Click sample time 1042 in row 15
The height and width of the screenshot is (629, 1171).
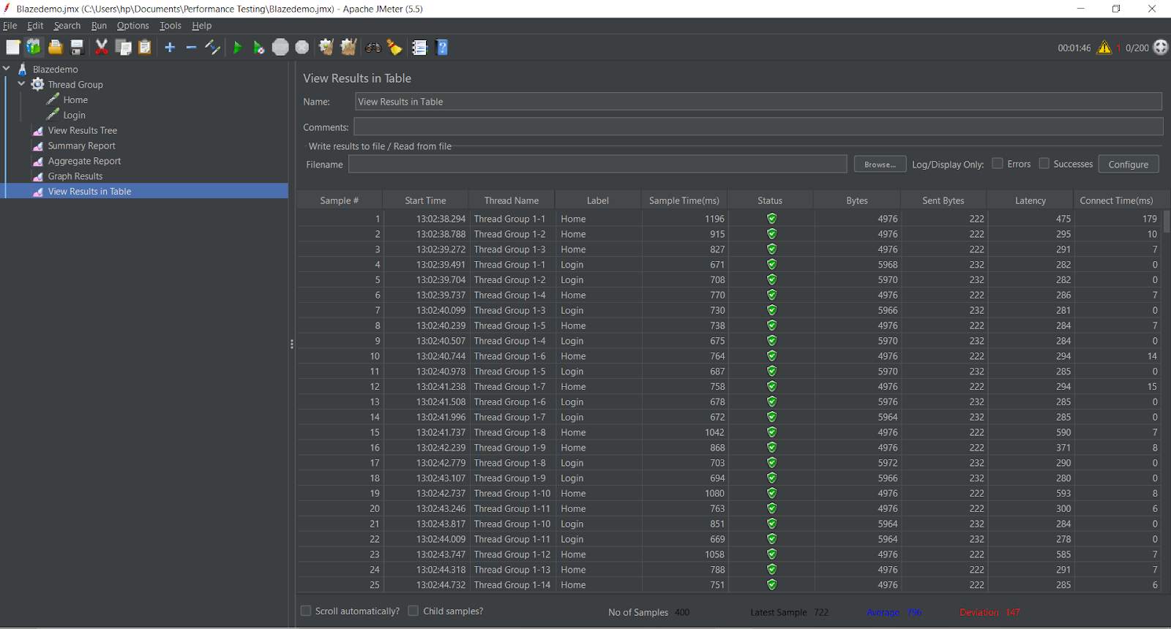tap(714, 432)
